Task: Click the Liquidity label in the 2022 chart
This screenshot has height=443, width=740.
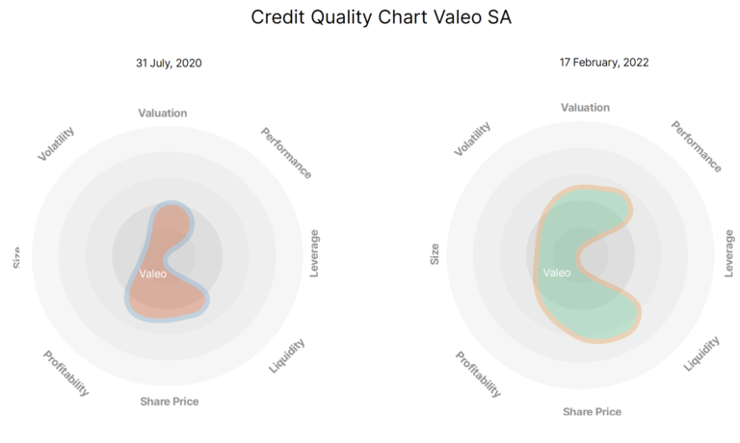Action: tap(701, 353)
